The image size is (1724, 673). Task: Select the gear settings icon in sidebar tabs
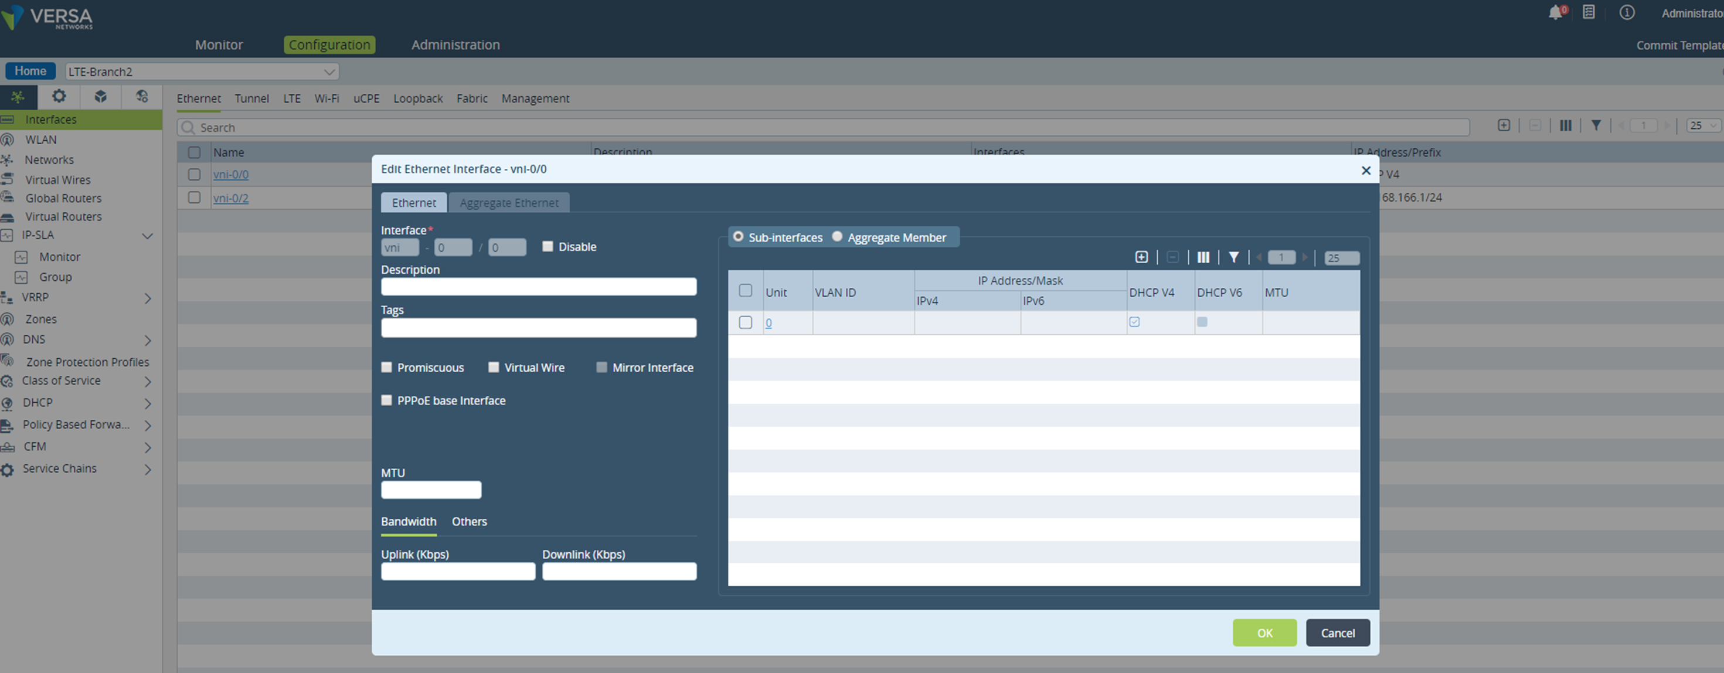tap(59, 96)
